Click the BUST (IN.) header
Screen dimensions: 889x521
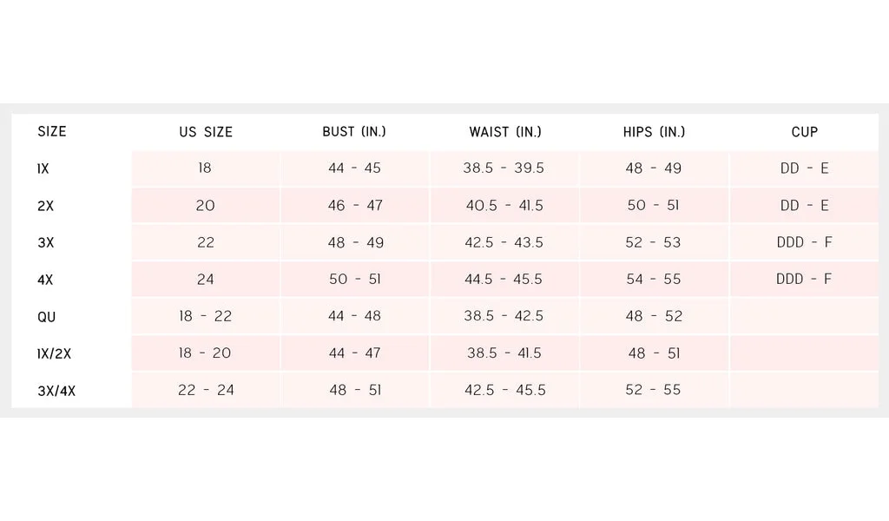(354, 131)
